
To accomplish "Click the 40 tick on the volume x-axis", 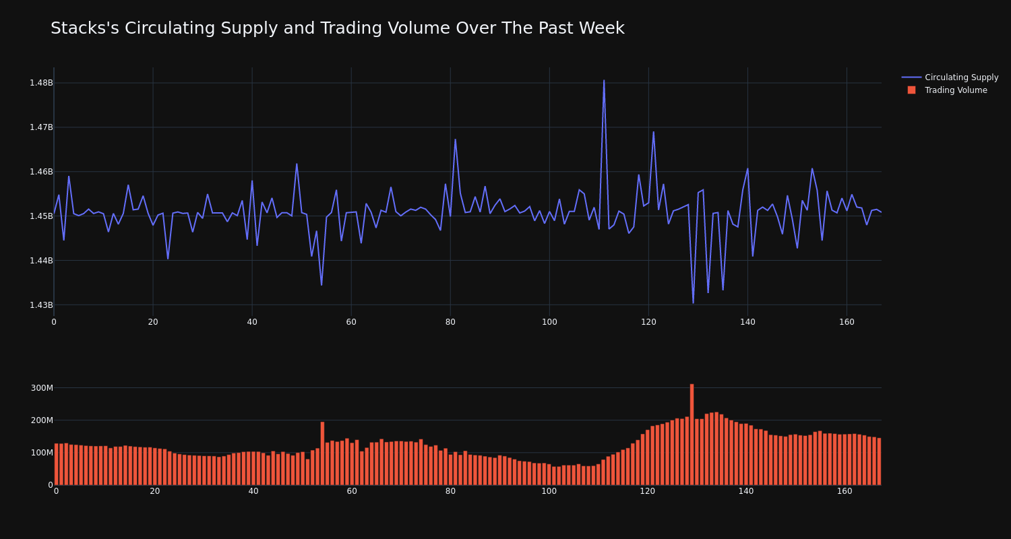I will pyautogui.click(x=253, y=491).
